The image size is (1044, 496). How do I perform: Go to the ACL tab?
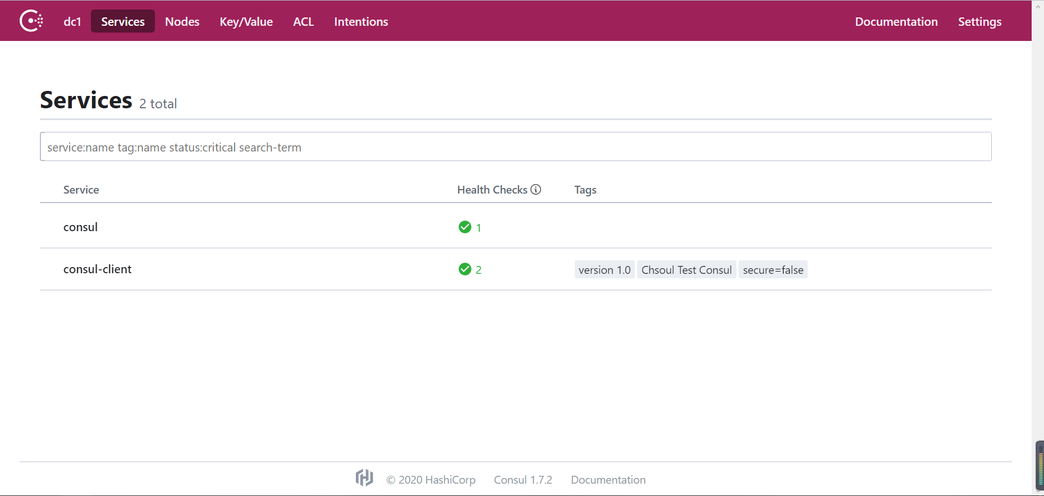coord(304,21)
